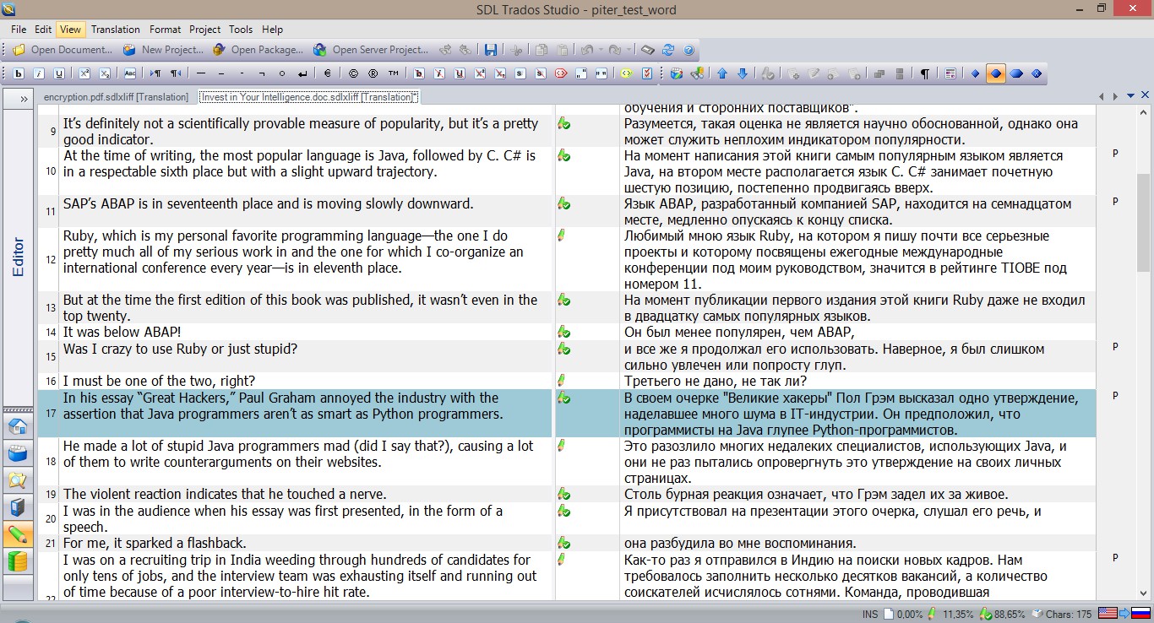Open the Translation Memories database icon
Viewport: 1154px width, 623px height.
(18, 561)
